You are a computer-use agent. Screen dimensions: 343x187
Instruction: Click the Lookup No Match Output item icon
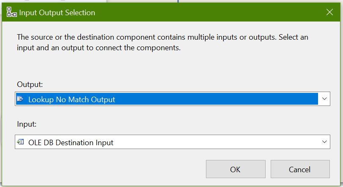coord(20,99)
